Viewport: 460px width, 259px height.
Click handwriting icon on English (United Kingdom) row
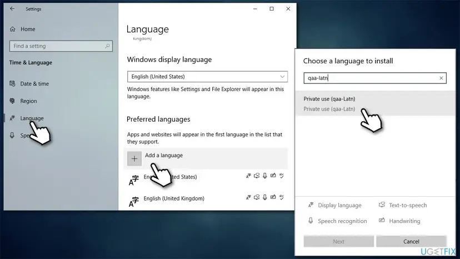(x=273, y=197)
